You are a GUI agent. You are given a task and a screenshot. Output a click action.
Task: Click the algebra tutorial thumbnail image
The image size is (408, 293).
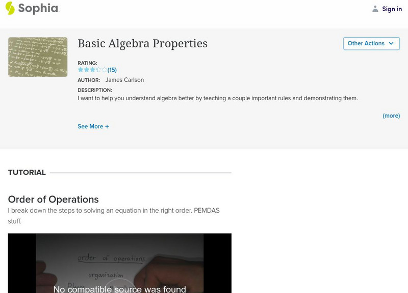click(38, 57)
